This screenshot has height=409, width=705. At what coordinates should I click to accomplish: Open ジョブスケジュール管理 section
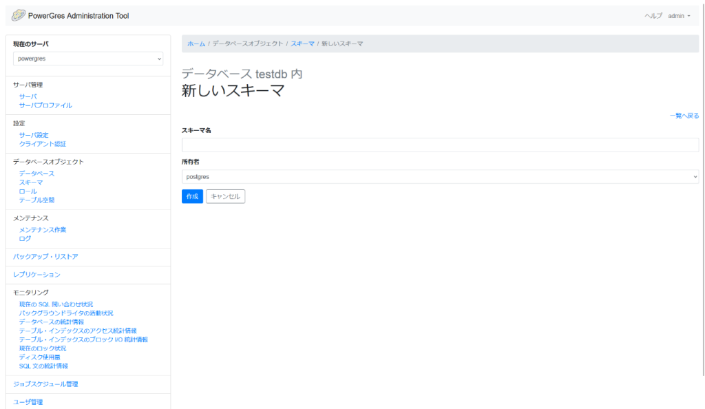[45, 384]
